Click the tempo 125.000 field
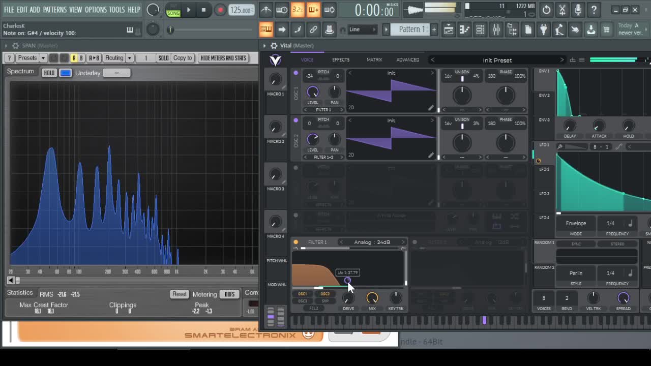Image resolution: width=651 pixels, height=366 pixels. [241, 10]
